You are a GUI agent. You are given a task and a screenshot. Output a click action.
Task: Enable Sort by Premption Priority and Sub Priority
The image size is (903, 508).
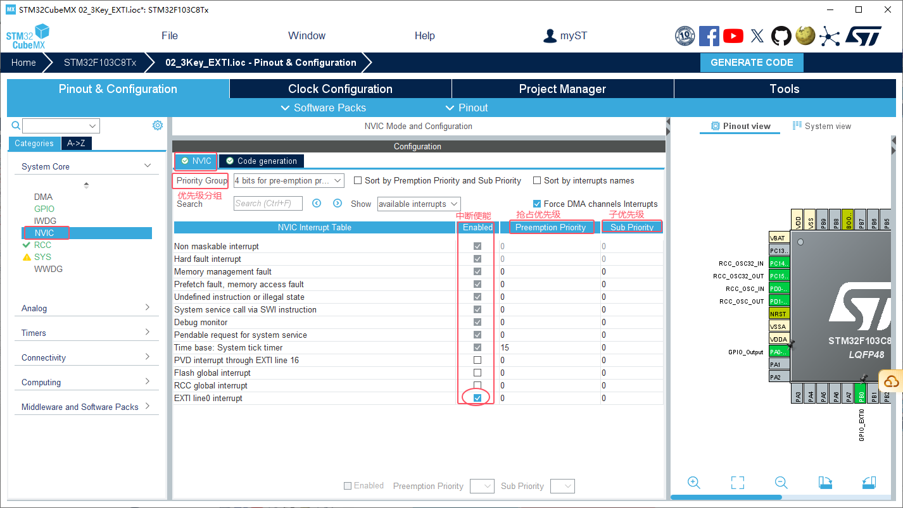coord(358,180)
